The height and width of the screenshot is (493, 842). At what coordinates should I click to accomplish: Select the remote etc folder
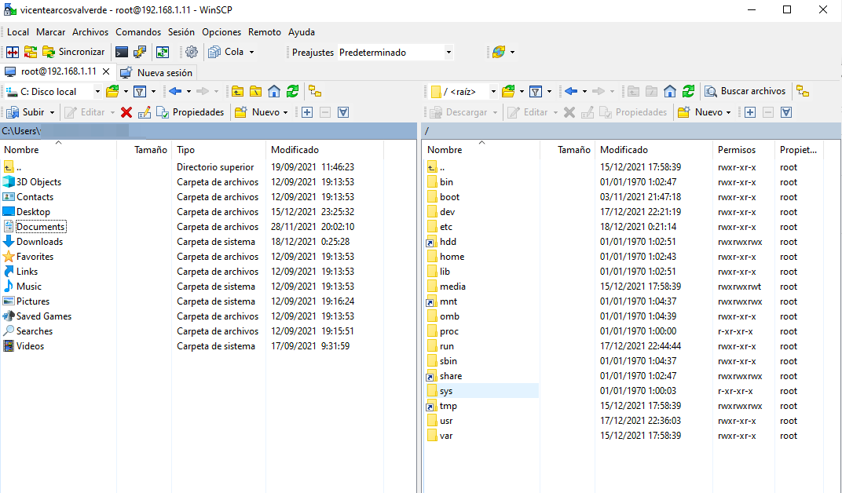(x=446, y=227)
